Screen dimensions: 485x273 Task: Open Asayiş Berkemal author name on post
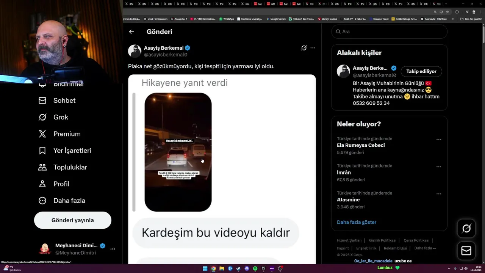click(x=164, y=48)
